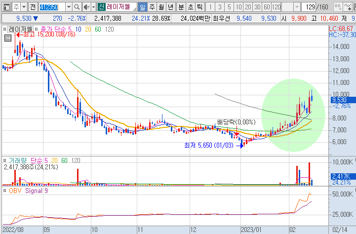Image resolution: width=356 pixels, height=234 pixels.
Task: Edit the bar count field 129
Action: point(309,7)
